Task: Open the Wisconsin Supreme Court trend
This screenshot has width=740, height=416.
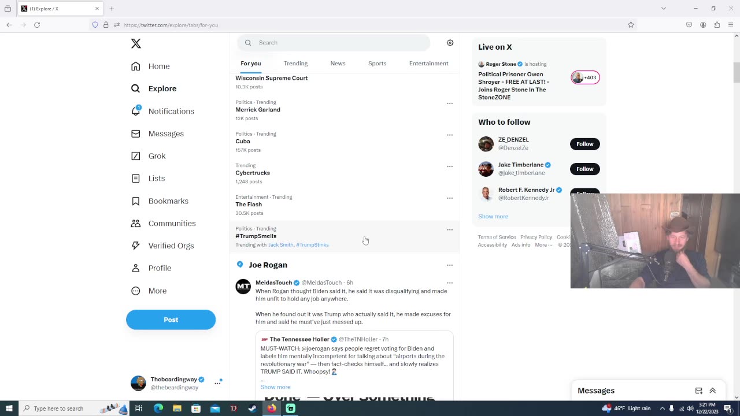Action: (271, 78)
